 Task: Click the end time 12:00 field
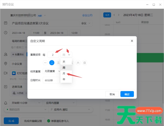click(75, 33)
